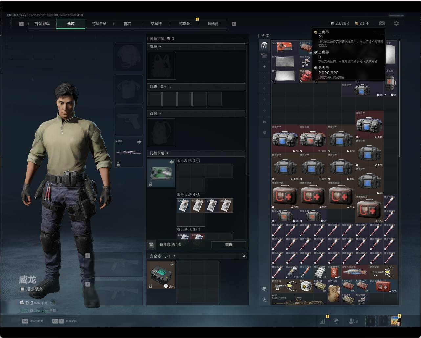Viewport: 421px width, 338px height.
Task: Click the Tab 进入特勤处 shortcut button
Action: click(33, 321)
